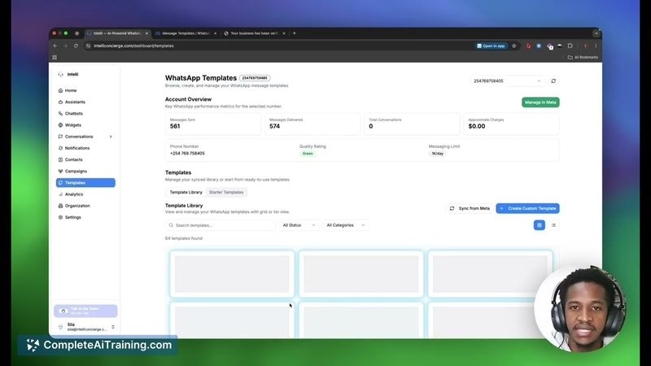Click the Sync from Meta button

[x=470, y=208]
